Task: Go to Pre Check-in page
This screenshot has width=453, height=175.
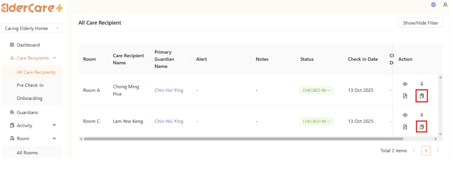Action: pos(30,85)
